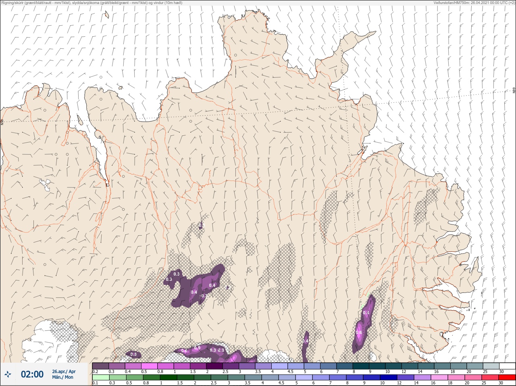
Task: Click the '0.1' label in the lower legend row
Action: (96, 383)
